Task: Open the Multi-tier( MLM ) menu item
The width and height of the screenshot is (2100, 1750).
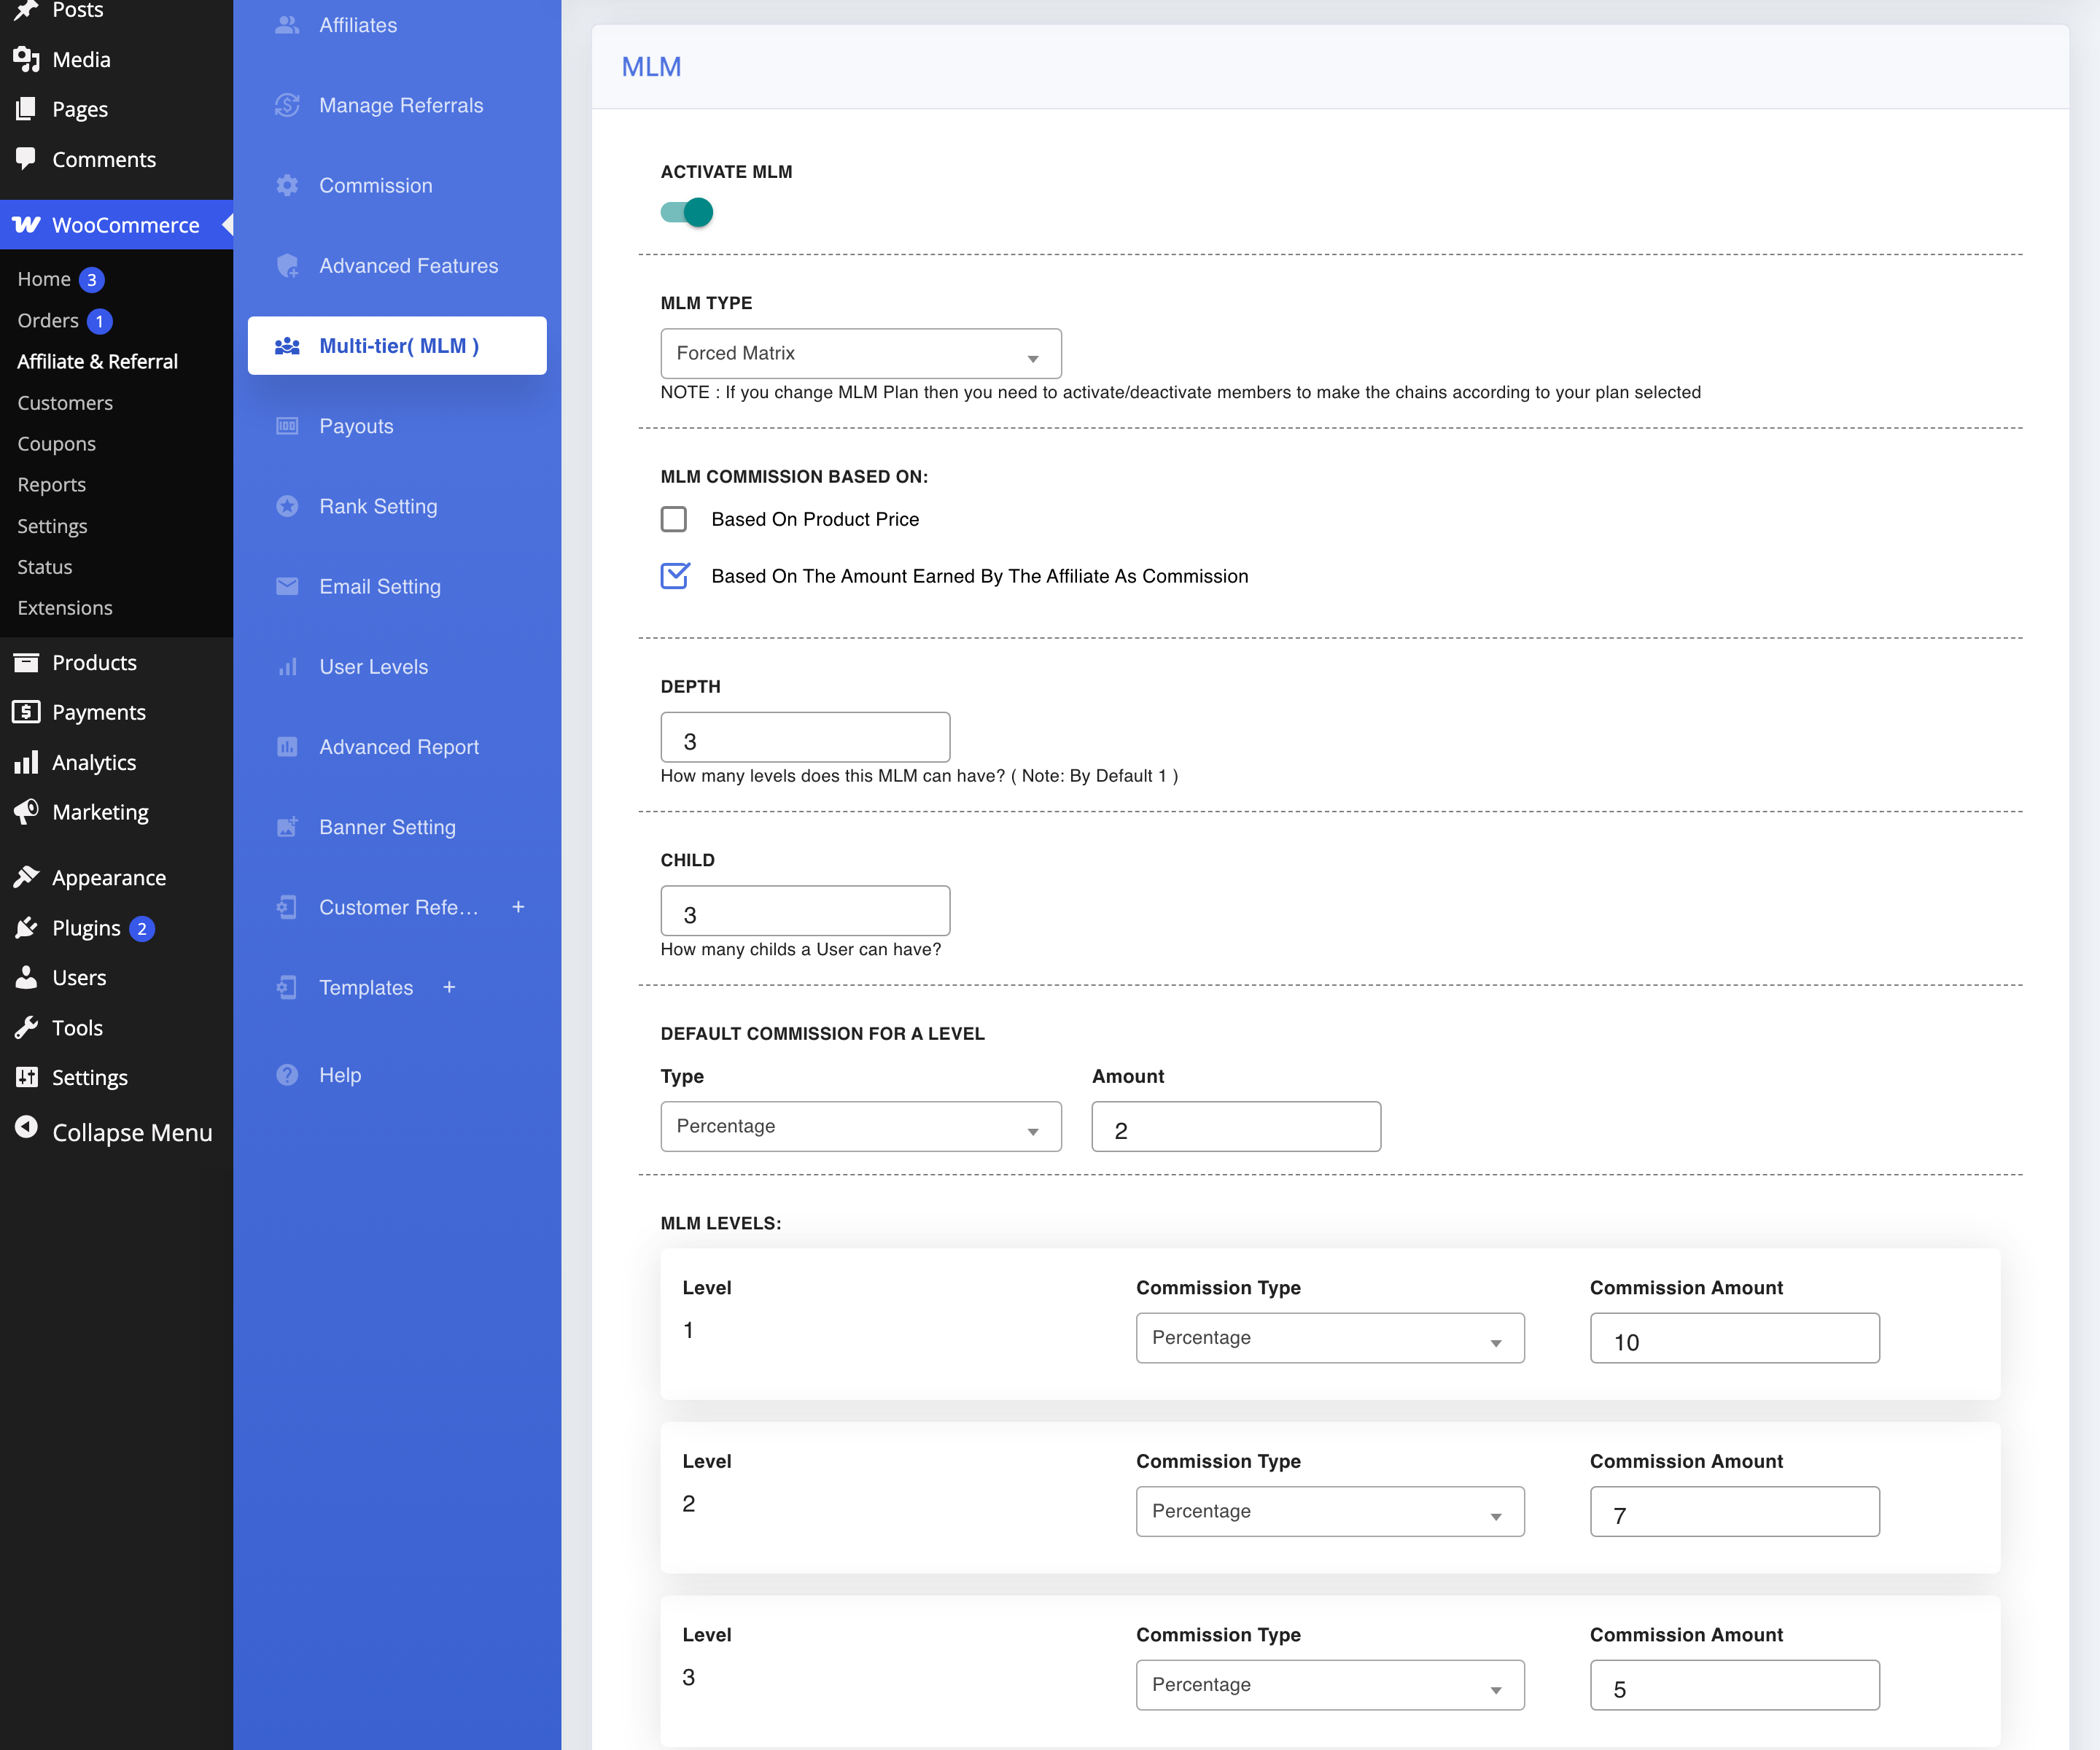Action: (397, 346)
